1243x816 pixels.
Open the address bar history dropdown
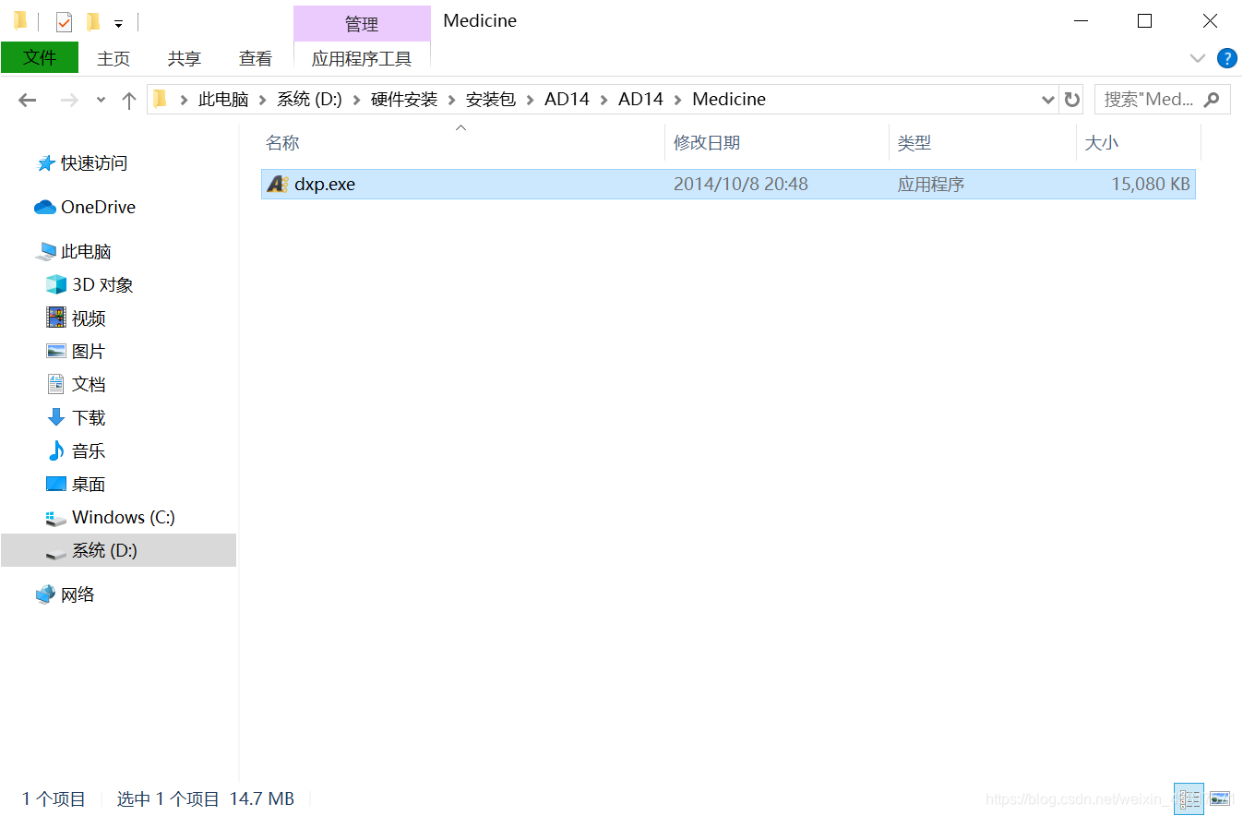(1047, 100)
